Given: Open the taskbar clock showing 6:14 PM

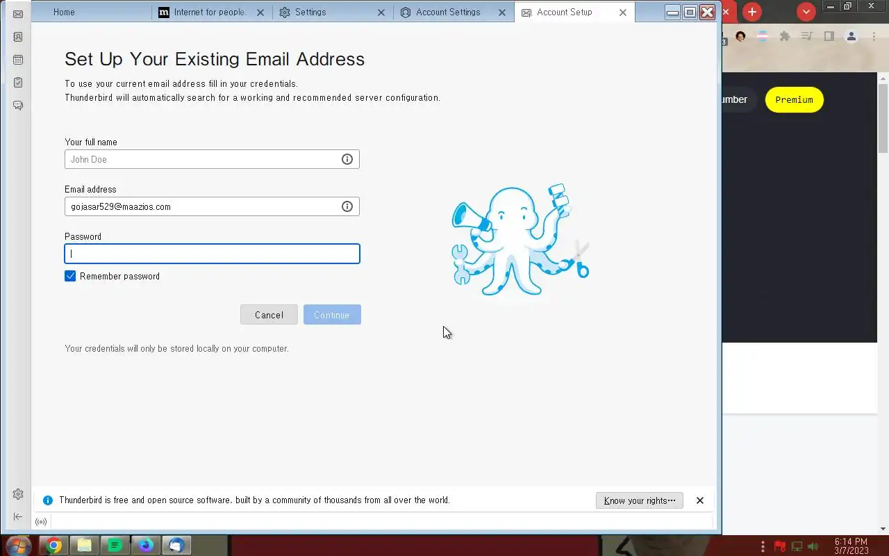Looking at the screenshot, I should tap(851, 546).
